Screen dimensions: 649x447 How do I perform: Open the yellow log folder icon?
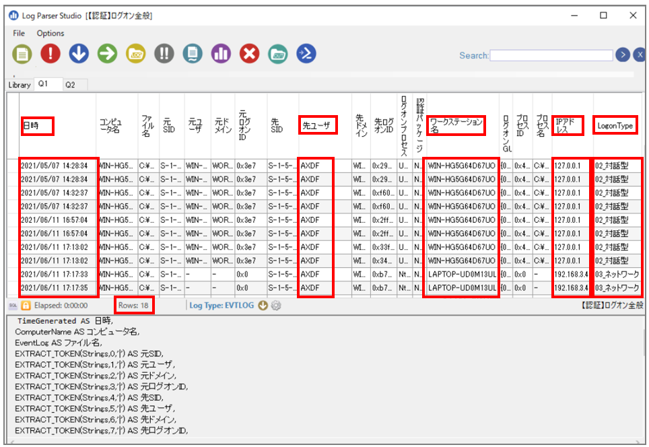(136, 54)
